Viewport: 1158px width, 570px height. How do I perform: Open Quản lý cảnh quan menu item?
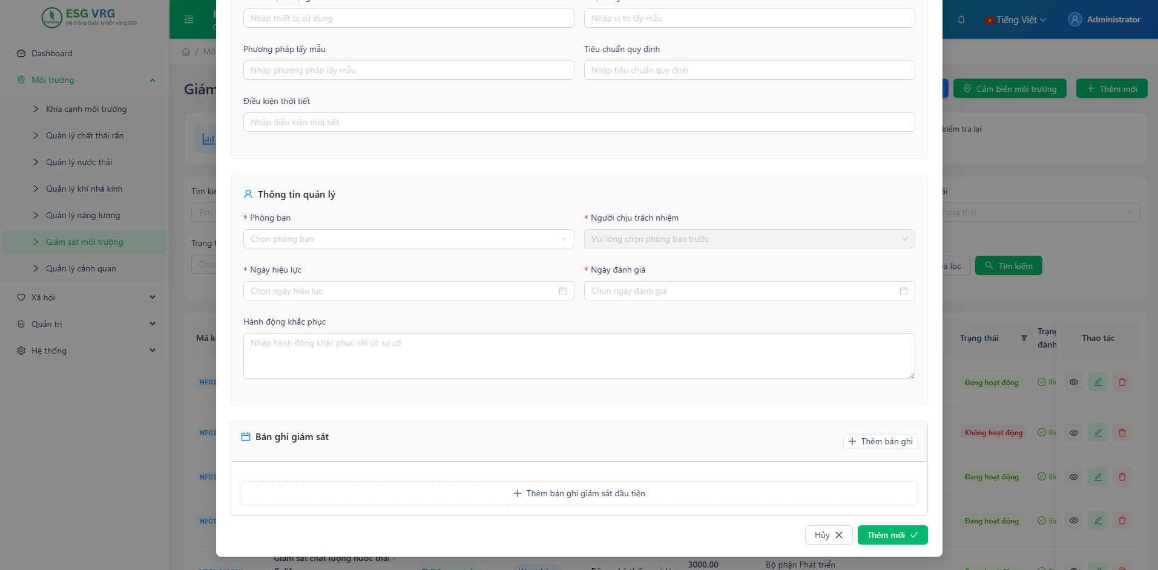[x=85, y=268]
